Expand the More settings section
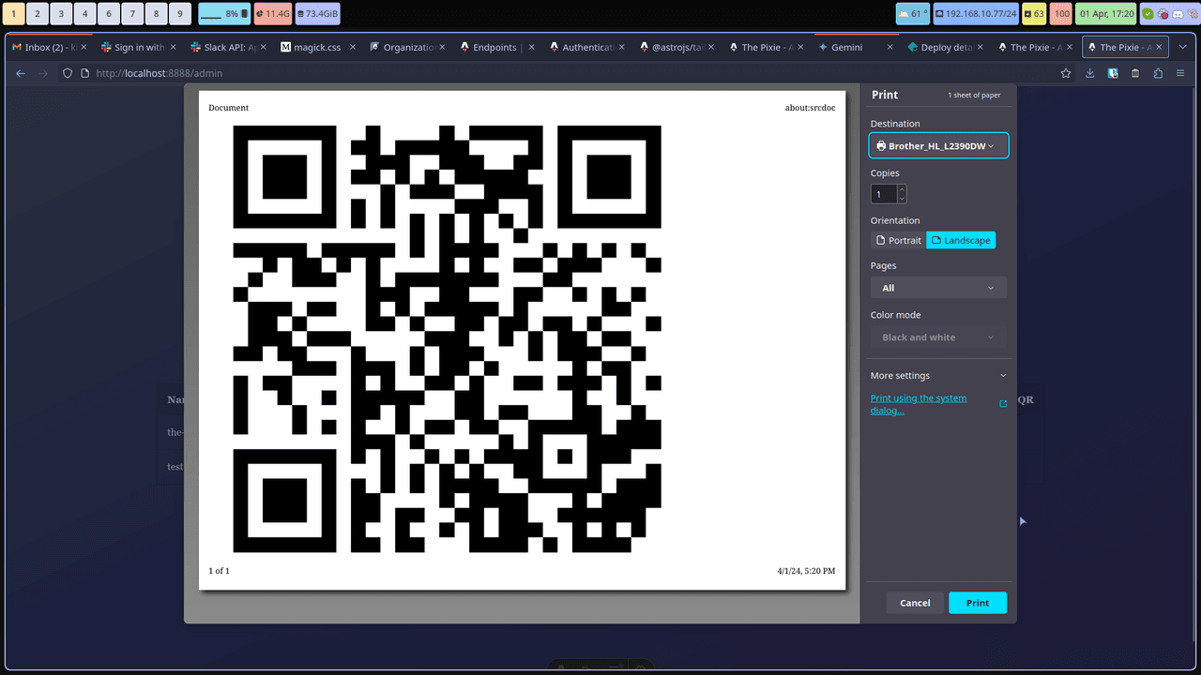1201x675 pixels. coord(938,376)
